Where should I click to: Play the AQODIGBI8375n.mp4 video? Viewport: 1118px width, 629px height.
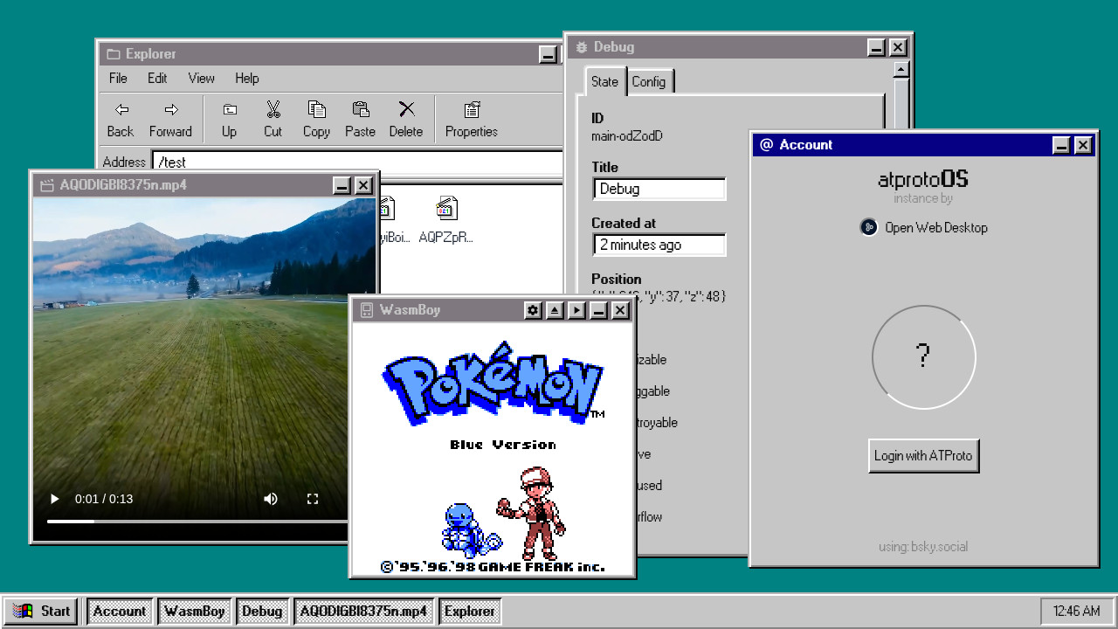pyautogui.click(x=55, y=499)
